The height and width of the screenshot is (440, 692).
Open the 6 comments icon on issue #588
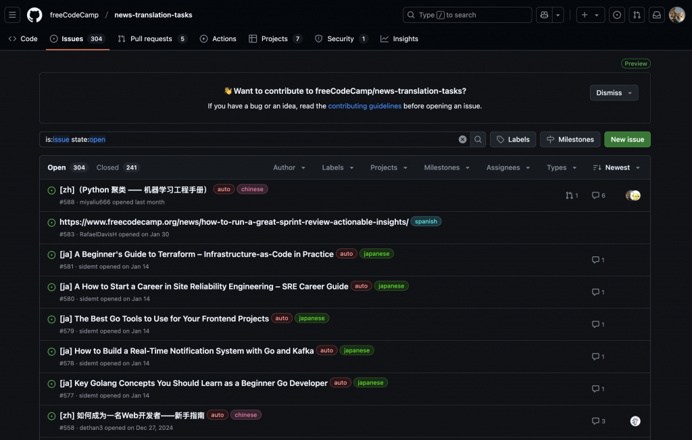coord(599,195)
